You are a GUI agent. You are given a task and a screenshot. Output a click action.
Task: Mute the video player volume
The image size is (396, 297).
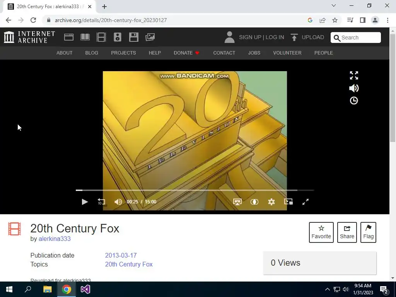[x=118, y=202]
